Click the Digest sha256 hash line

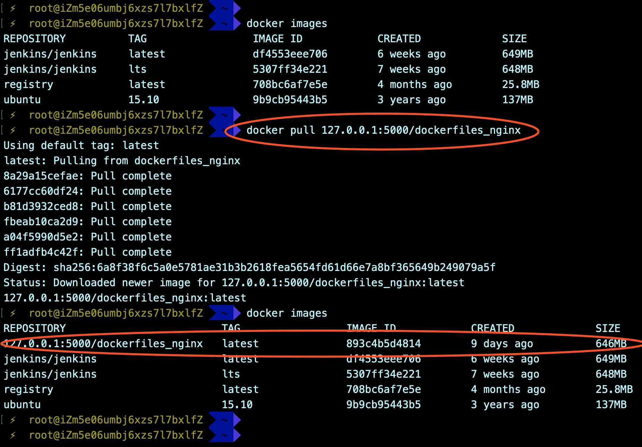point(249,268)
